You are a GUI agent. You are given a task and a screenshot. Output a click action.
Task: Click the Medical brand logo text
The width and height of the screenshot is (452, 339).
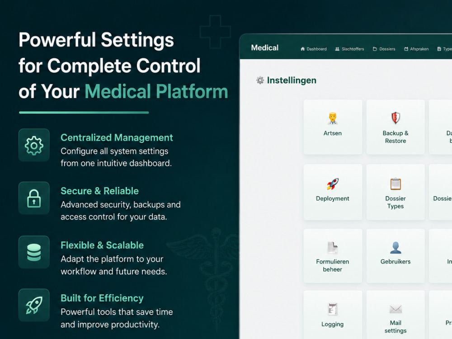pyautogui.click(x=264, y=48)
